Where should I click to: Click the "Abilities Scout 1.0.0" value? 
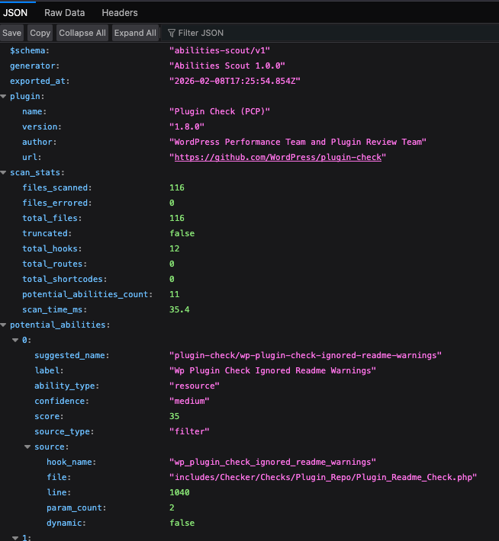227,66
